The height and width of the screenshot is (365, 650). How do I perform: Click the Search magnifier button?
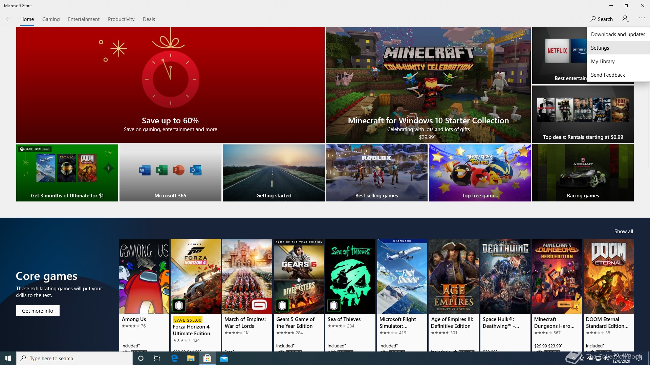(x=601, y=19)
